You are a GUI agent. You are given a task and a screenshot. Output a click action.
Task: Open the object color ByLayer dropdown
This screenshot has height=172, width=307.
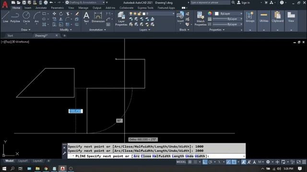[228, 14]
